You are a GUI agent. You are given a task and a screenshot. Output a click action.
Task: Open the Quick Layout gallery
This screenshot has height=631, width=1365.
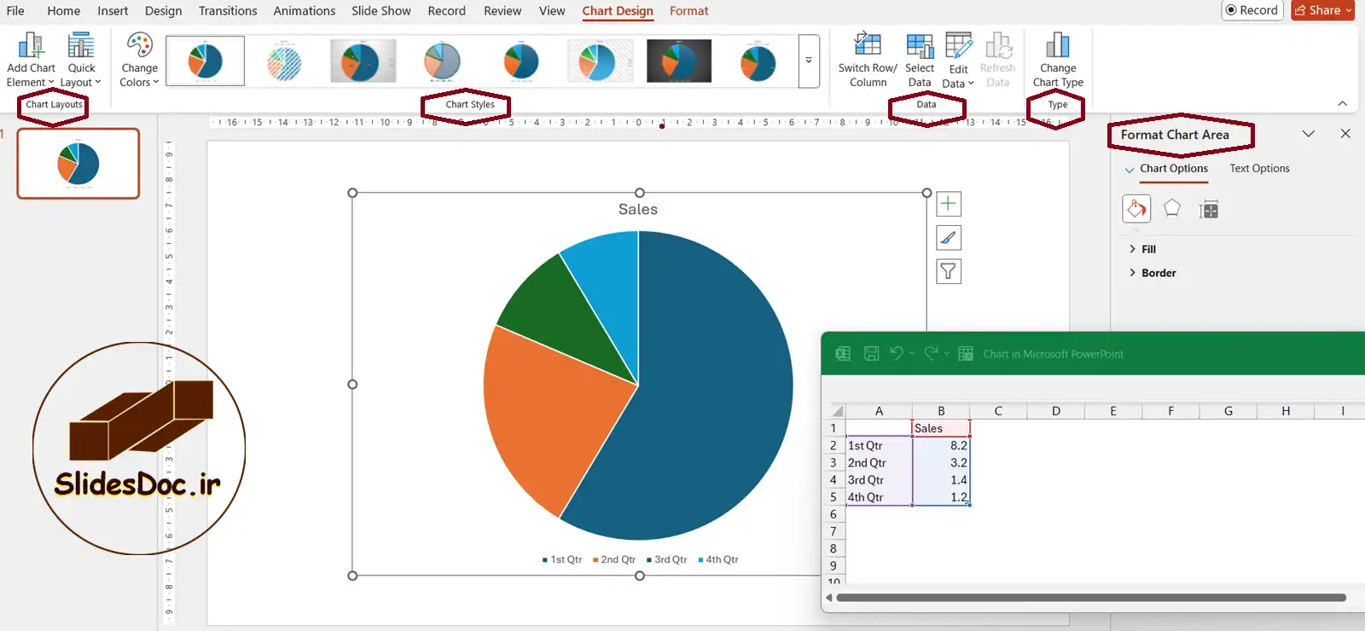81,46
